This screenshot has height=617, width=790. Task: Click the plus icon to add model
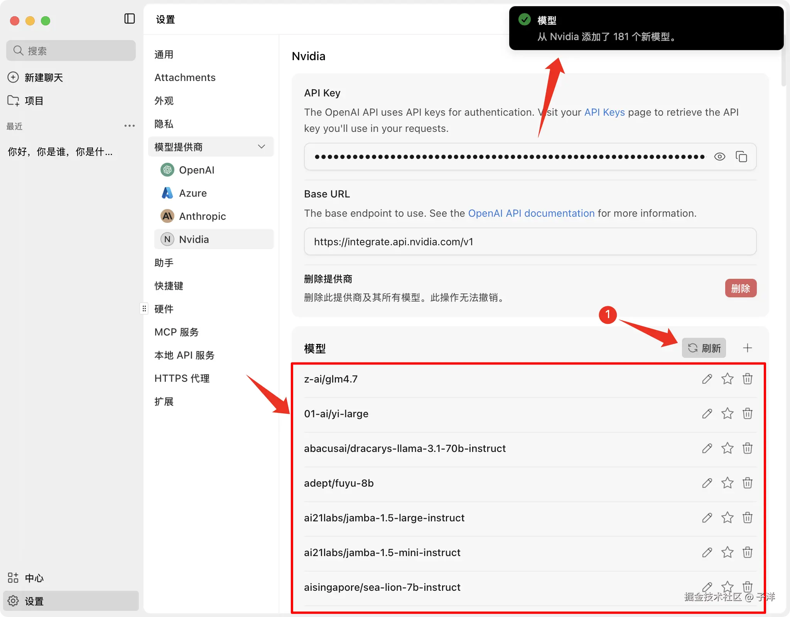[747, 348]
